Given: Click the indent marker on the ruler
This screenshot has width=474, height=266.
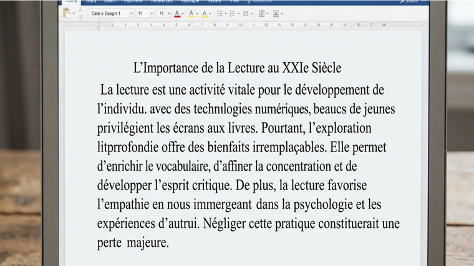Looking at the screenshot, I should 99,26.
